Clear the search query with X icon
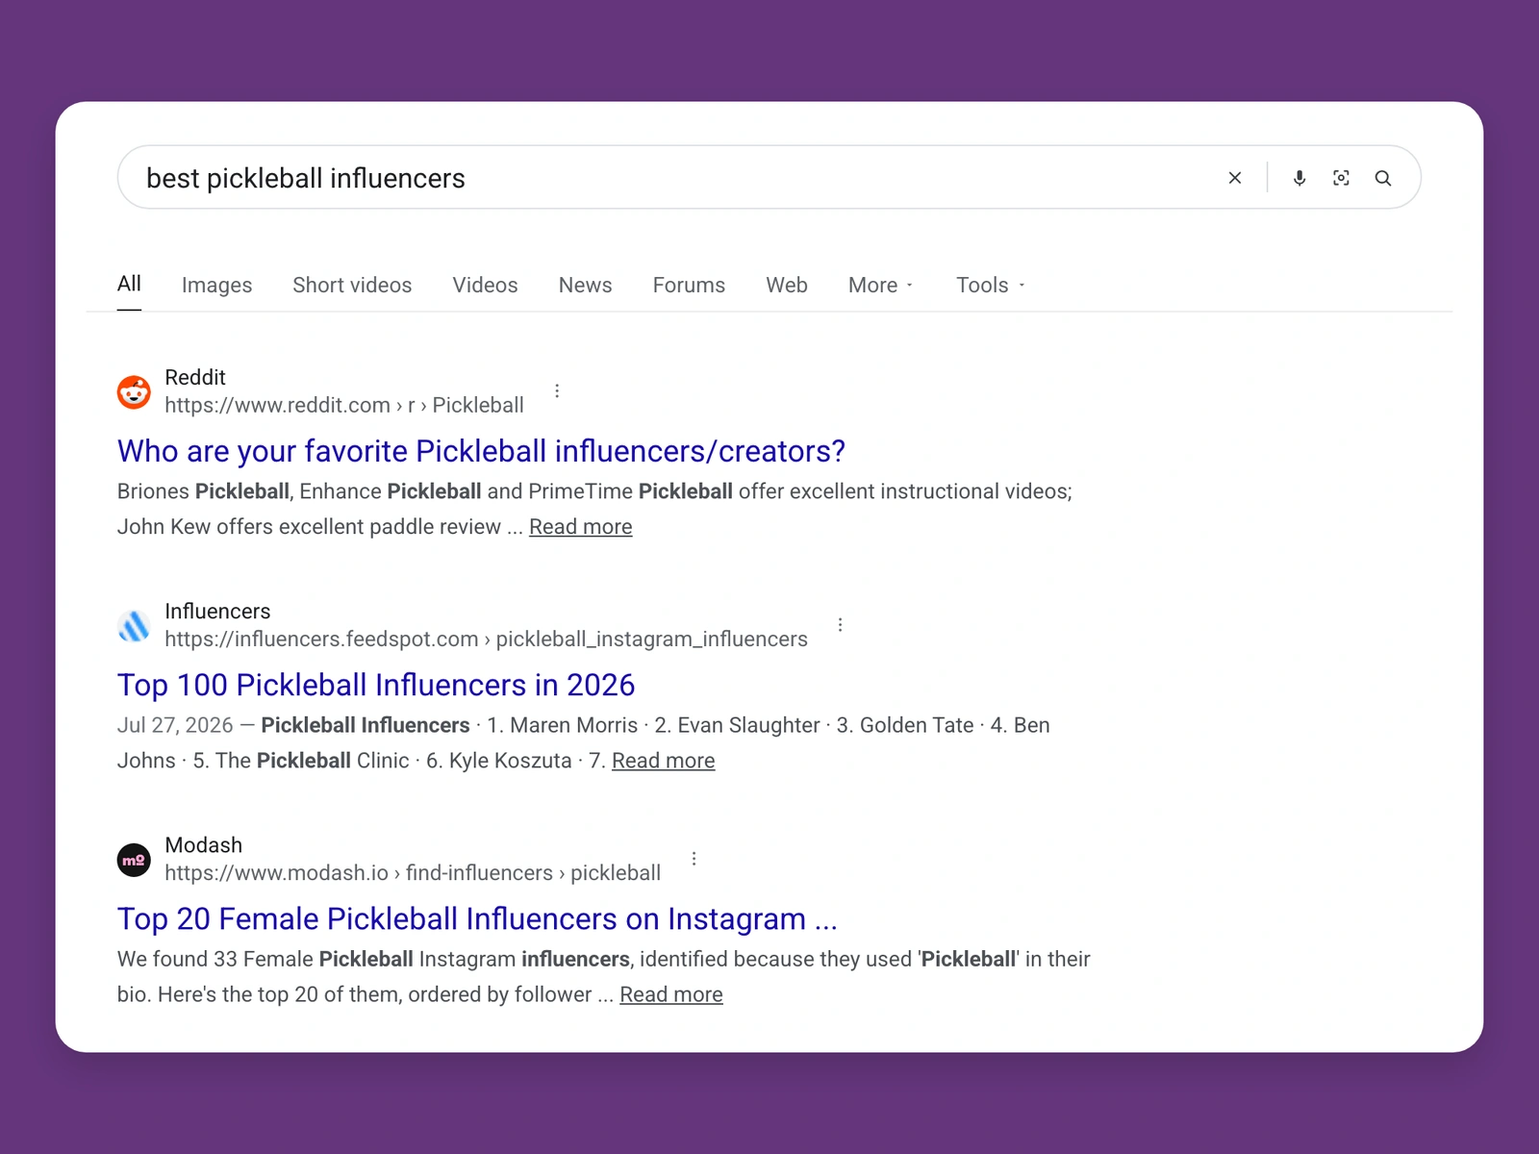Image resolution: width=1539 pixels, height=1154 pixels. click(1235, 178)
